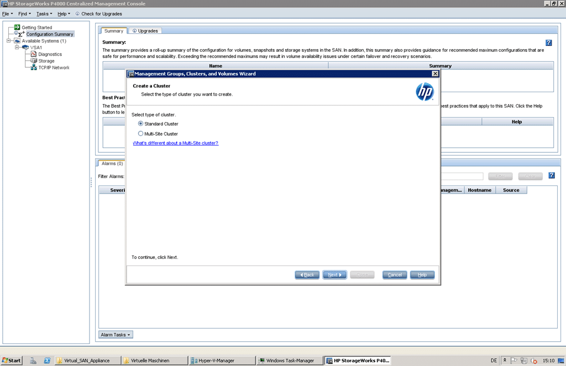The height and width of the screenshot is (366, 566).
Task: Open Storage under VSA1
Action: [x=46, y=61]
